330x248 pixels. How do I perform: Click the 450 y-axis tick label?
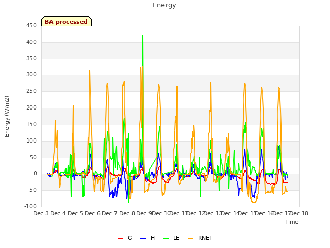pos(31,26)
